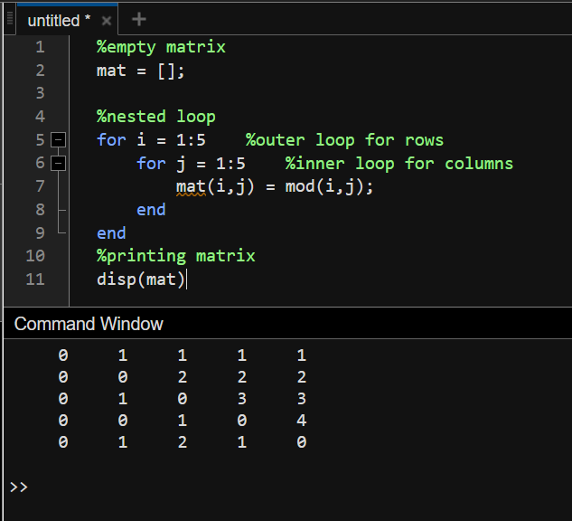Screen dimensions: 572x521
Task: Click the tab bar drag handle grip
Action: (x=10, y=19)
